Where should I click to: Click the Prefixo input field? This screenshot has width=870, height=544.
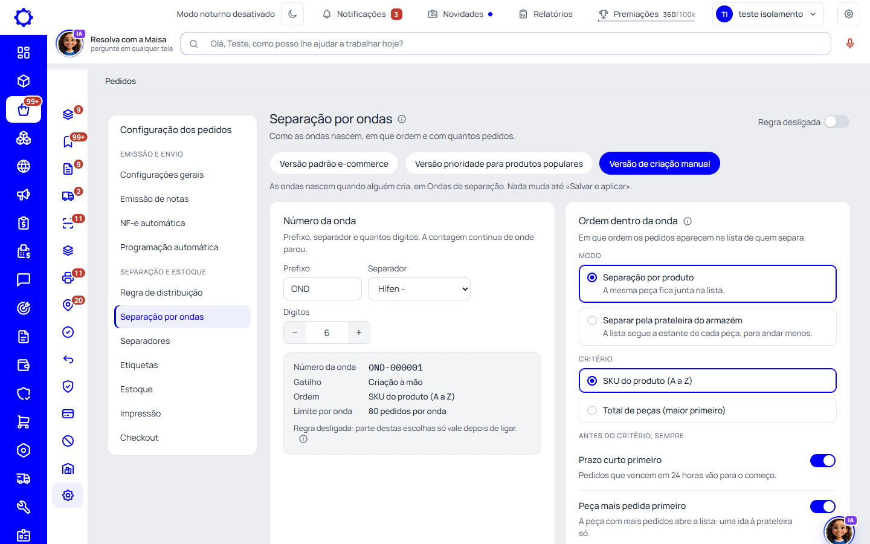coord(323,289)
